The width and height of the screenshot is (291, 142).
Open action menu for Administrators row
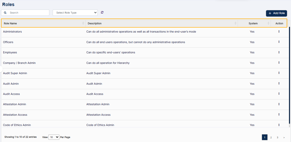click(x=279, y=32)
